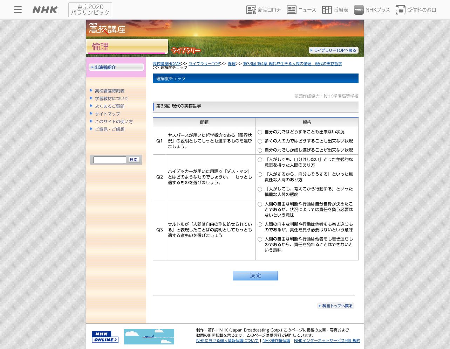This screenshot has height=349, width=450.
Task: Select Q3 answer 責任を負う必要はないという意味
Action: tap(260, 224)
